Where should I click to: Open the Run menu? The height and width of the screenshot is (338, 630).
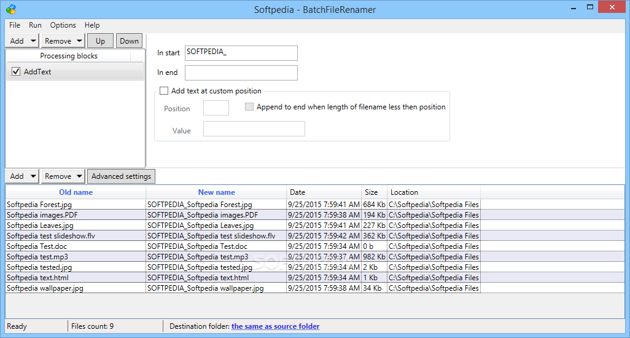[x=35, y=25]
